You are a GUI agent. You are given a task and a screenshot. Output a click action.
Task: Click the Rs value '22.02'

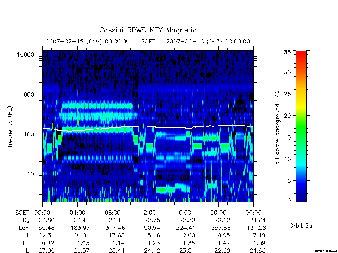[x=222, y=220]
